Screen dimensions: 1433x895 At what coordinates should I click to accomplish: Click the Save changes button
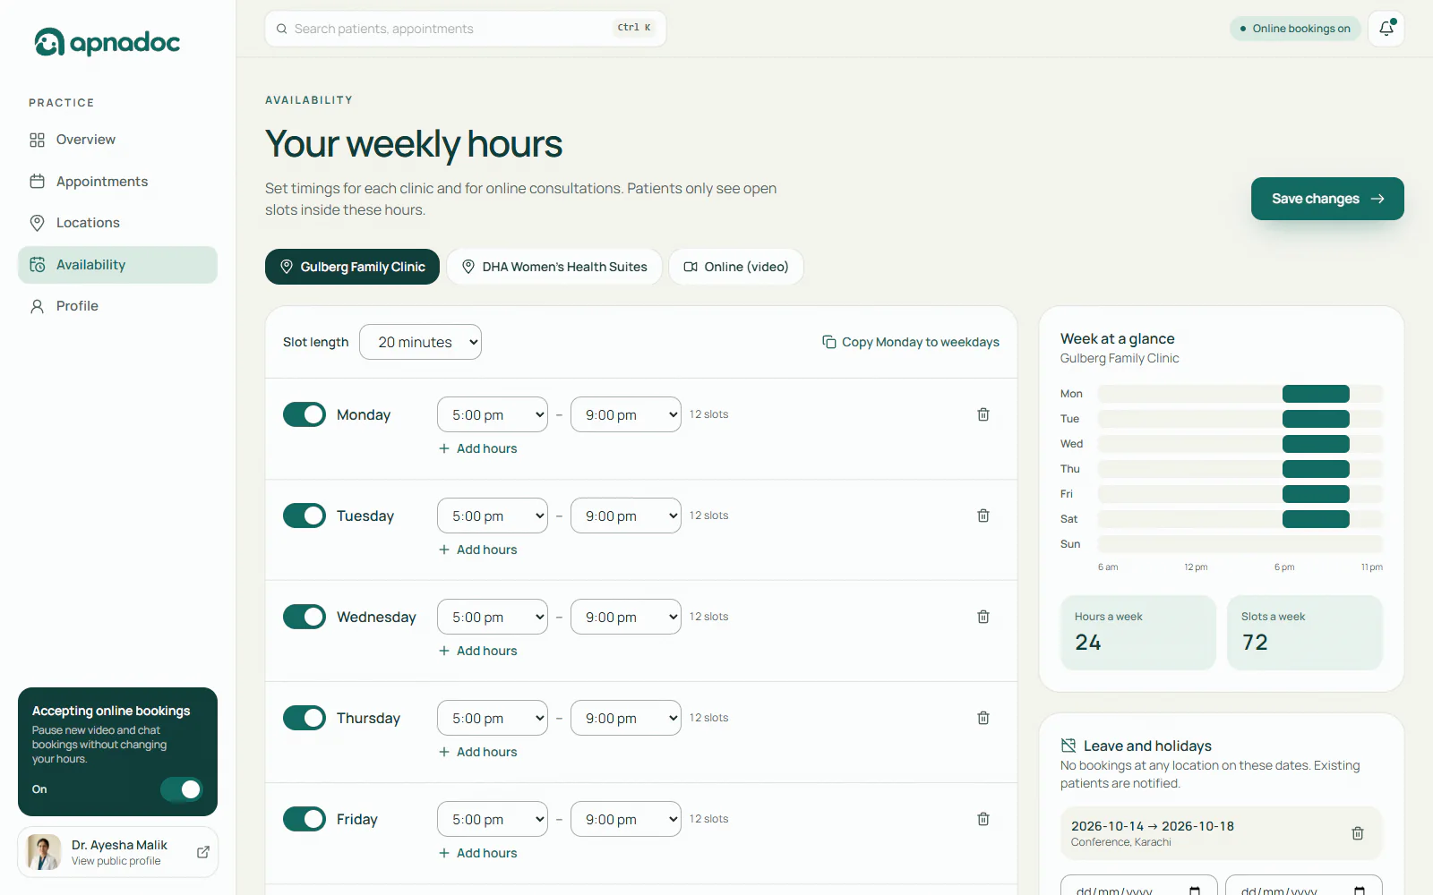pyautogui.click(x=1327, y=199)
